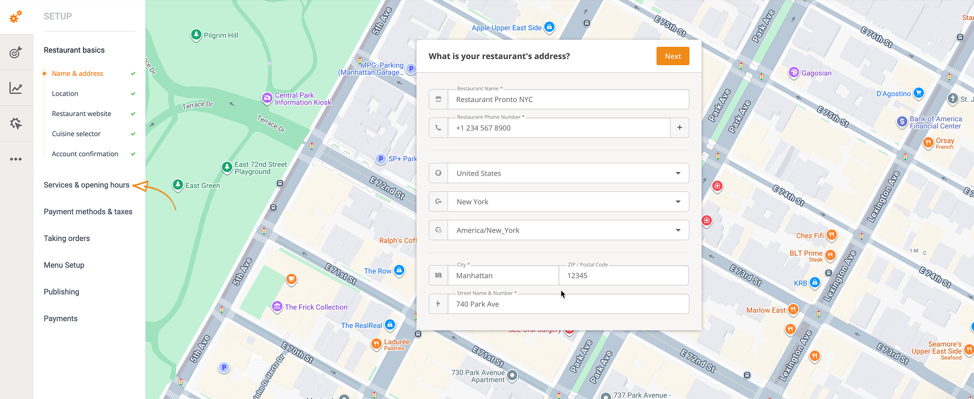Click the plus icon to add phone number
The image size is (974, 399).
[x=679, y=128]
